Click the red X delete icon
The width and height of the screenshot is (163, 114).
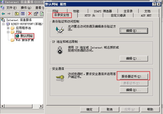tap(30, 13)
